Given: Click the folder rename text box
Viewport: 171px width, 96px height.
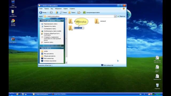Looking at the screenshot, I should coord(79,28).
